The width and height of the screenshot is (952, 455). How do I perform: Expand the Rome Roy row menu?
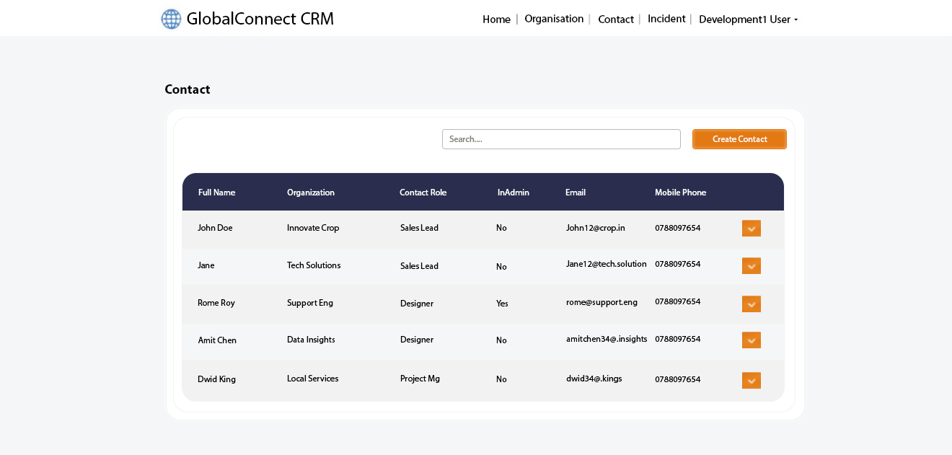[x=752, y=304]
